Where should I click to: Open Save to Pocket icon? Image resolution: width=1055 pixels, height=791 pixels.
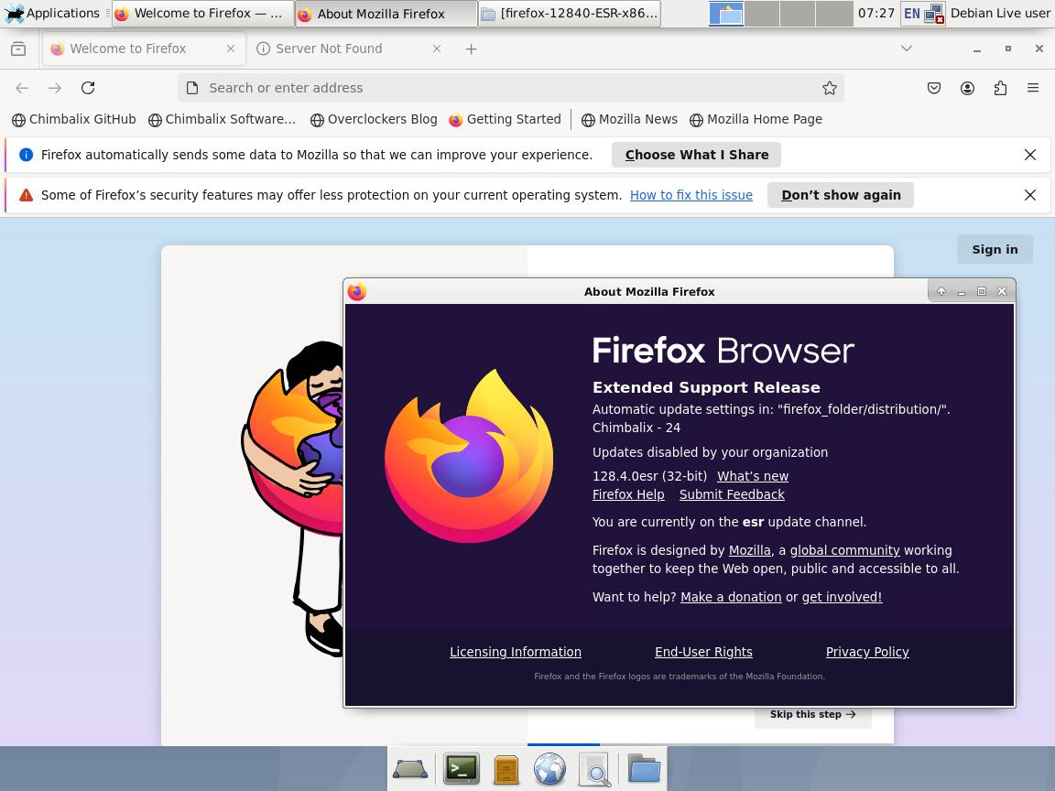pyautogui.click(x=934, y=88)
